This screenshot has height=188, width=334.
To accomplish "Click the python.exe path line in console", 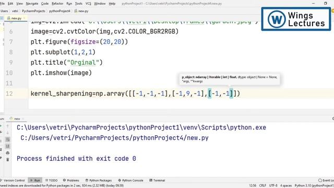I will pyautogui.click(x=141, y=127).
